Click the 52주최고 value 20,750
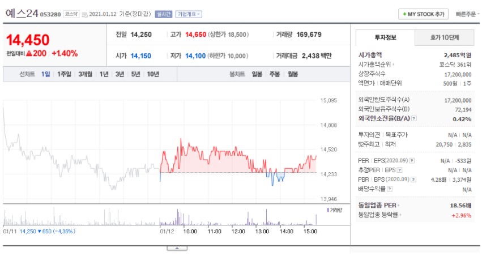The image size is (482, 256). coord(444,144)
